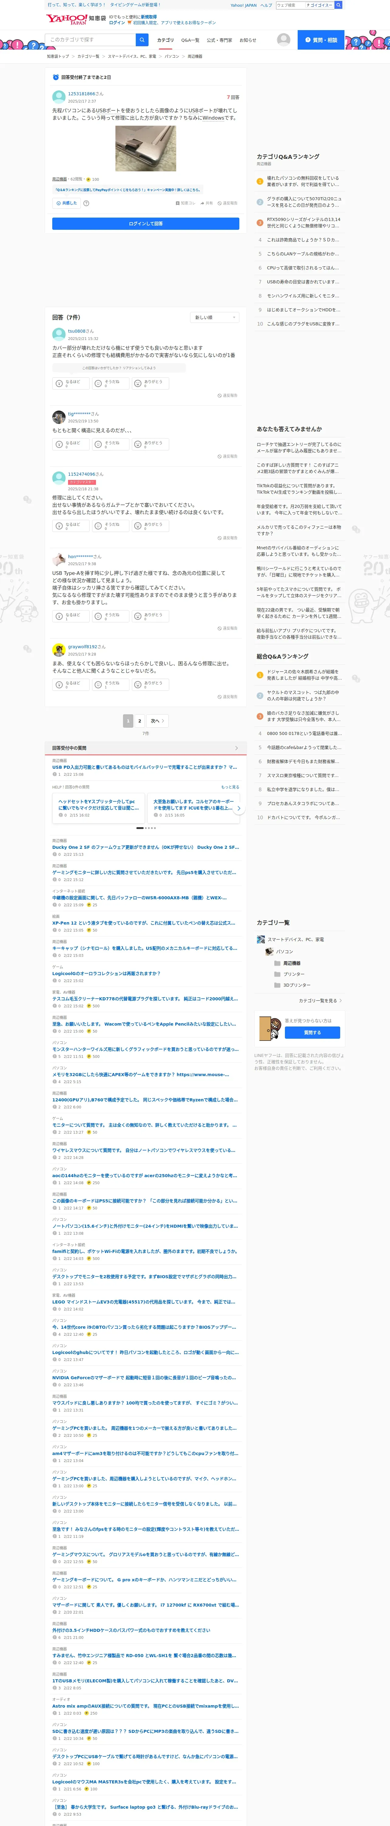Open the USB PD入出力可能 question link

click(144, 767)
